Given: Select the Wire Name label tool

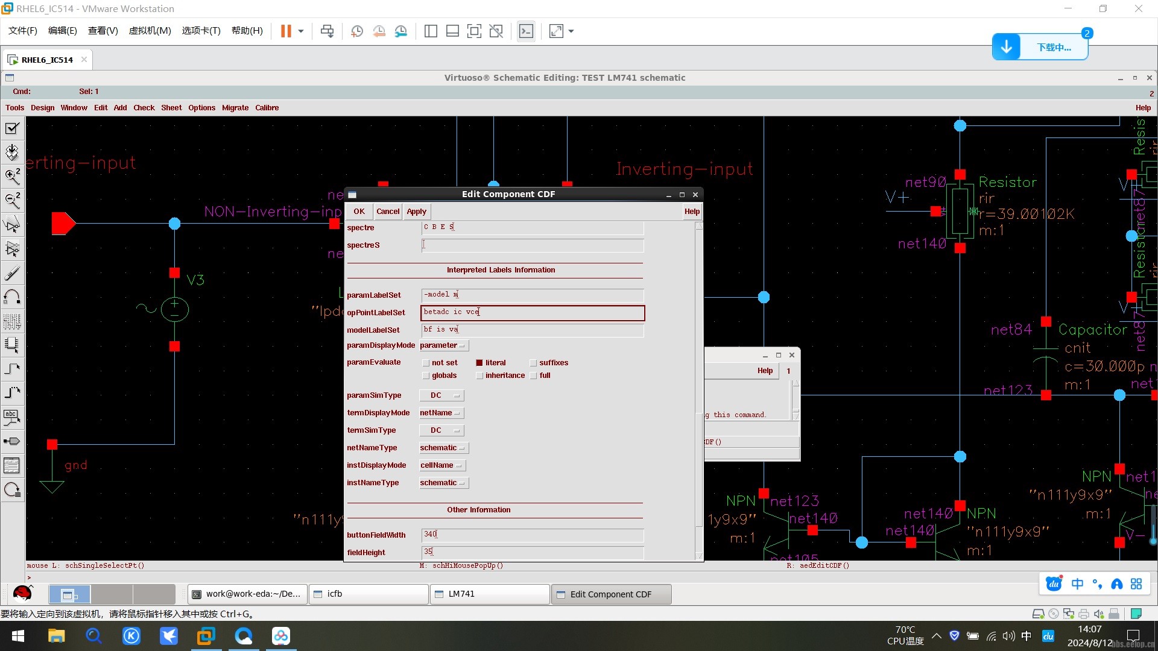Looking at the screenshot, I should [12, 417].
